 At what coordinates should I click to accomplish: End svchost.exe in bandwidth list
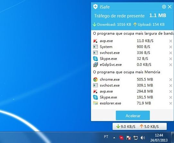[170, 53]
